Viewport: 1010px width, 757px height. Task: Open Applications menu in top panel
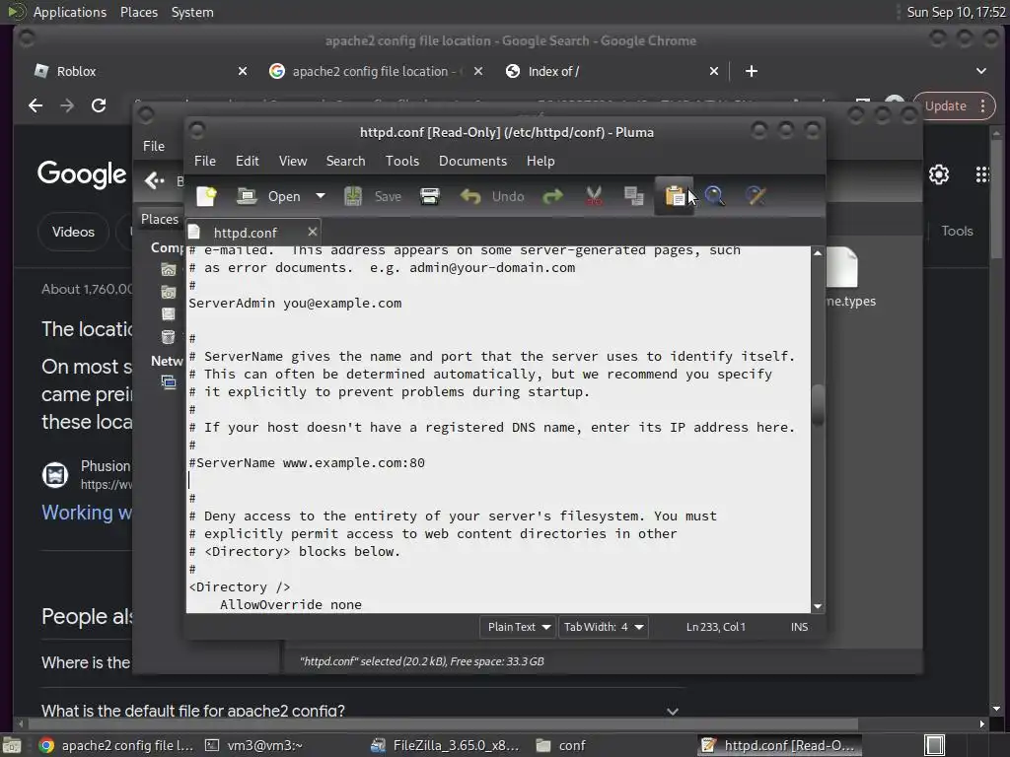[x=69, y=12]
